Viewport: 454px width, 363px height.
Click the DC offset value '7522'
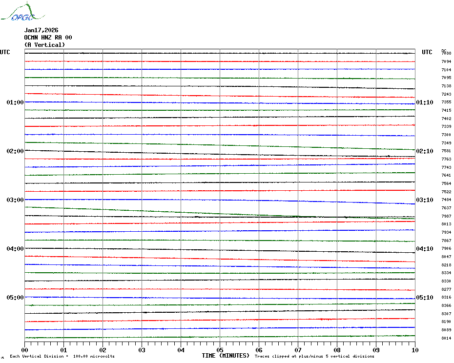446,192
